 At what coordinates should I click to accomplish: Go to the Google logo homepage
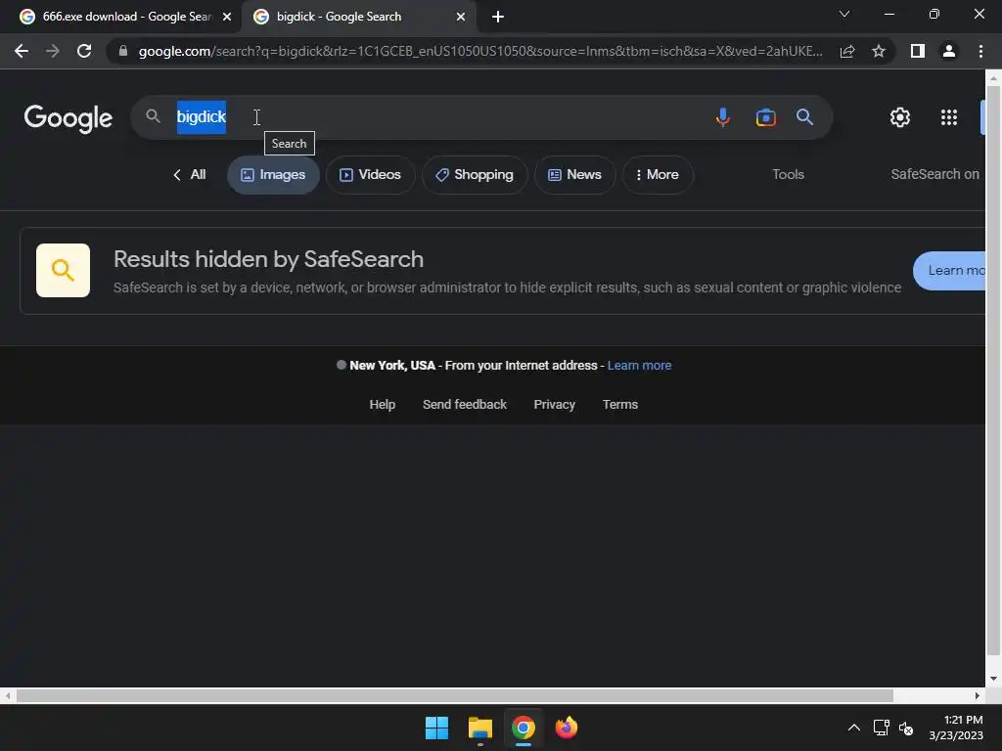click(x=68, y=118)
